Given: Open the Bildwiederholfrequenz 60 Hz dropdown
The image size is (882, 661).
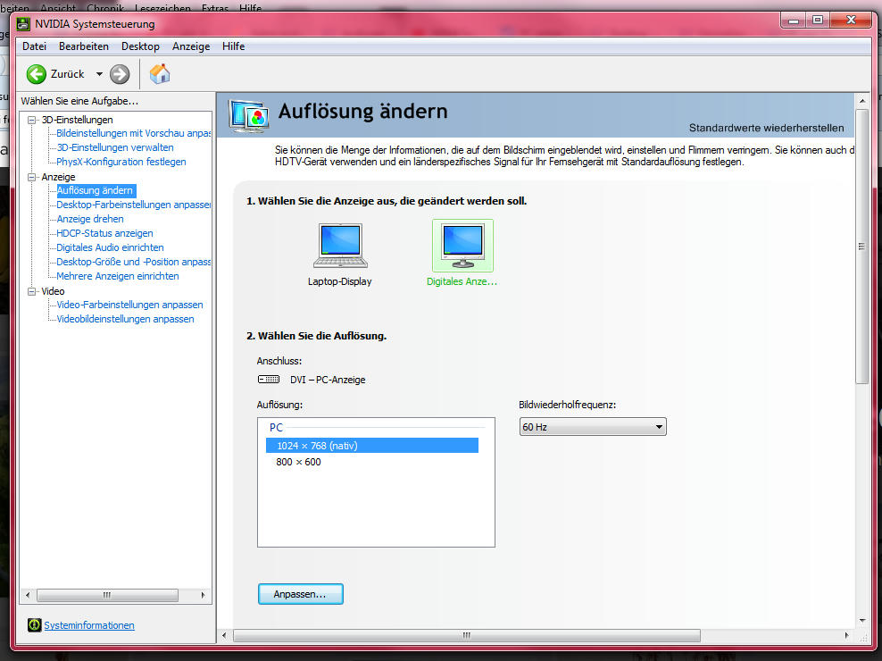Looking at the screenshot, I should (592, 427).
